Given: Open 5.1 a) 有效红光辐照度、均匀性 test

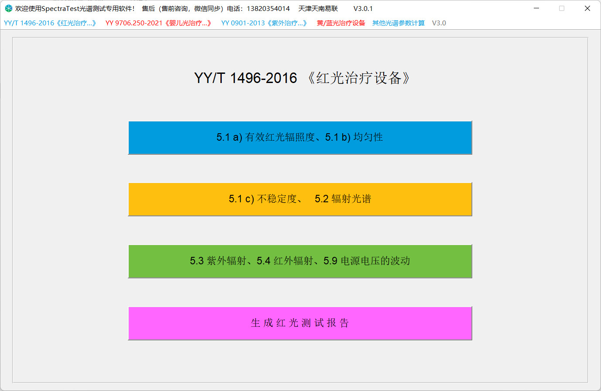Looking at the screenshot, I should (300, 138).
